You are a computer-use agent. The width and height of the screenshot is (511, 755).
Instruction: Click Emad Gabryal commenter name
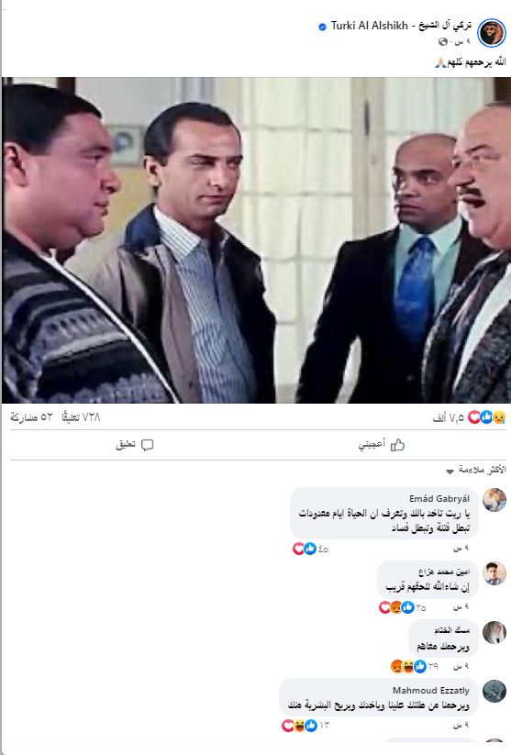(439, 498)
